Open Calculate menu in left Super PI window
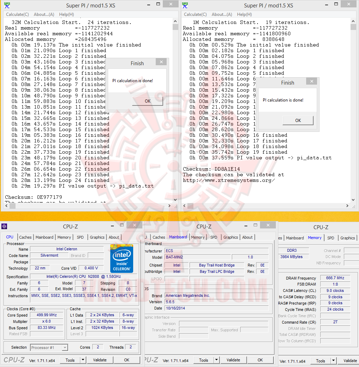 coord(17,14)
